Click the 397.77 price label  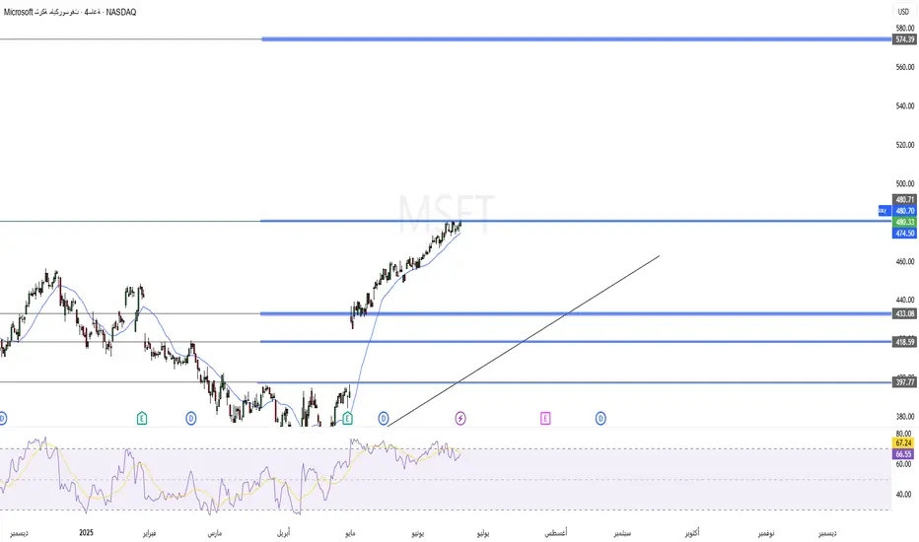[904, 382]
